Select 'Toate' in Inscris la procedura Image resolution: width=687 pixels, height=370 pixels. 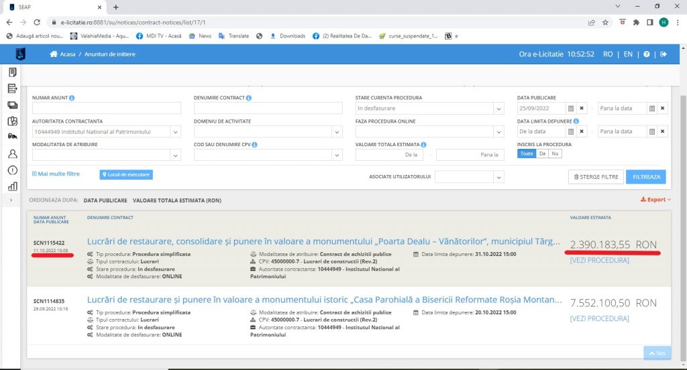click(527, 153)
